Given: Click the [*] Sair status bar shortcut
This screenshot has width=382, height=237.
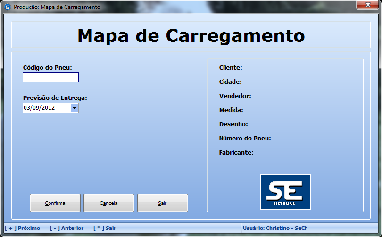Looking at the screenshot, I should coord(105,228).
